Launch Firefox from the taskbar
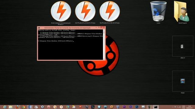This screenshot has width=195, height=109. point(17,107)
